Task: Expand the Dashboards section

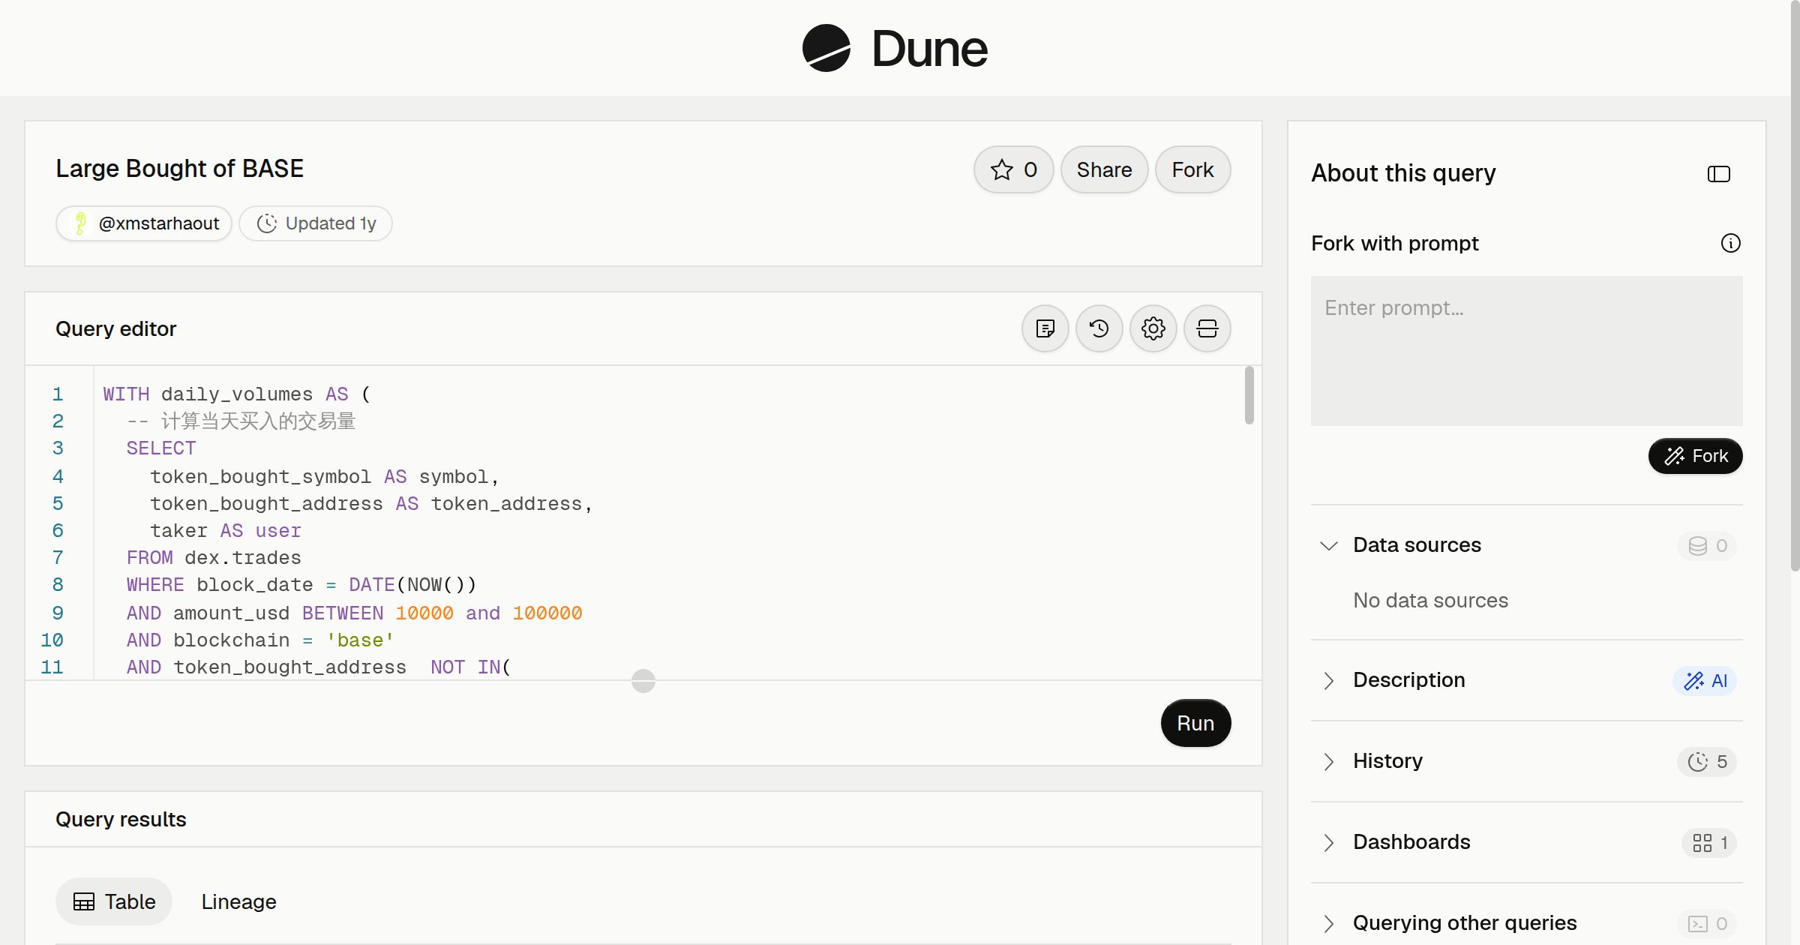Action: click(1328, 842)
